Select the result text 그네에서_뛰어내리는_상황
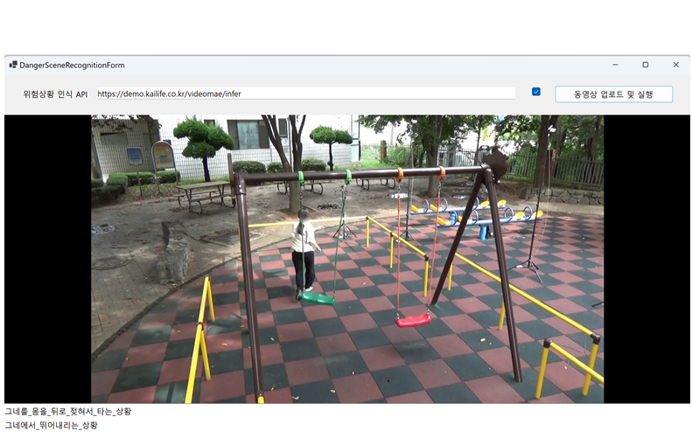Viewport: 692px width, 445px height. click(x=52, y=426)
